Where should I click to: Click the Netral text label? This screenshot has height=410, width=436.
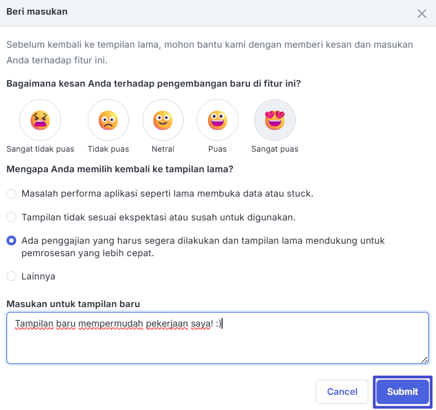click(163, 149)
